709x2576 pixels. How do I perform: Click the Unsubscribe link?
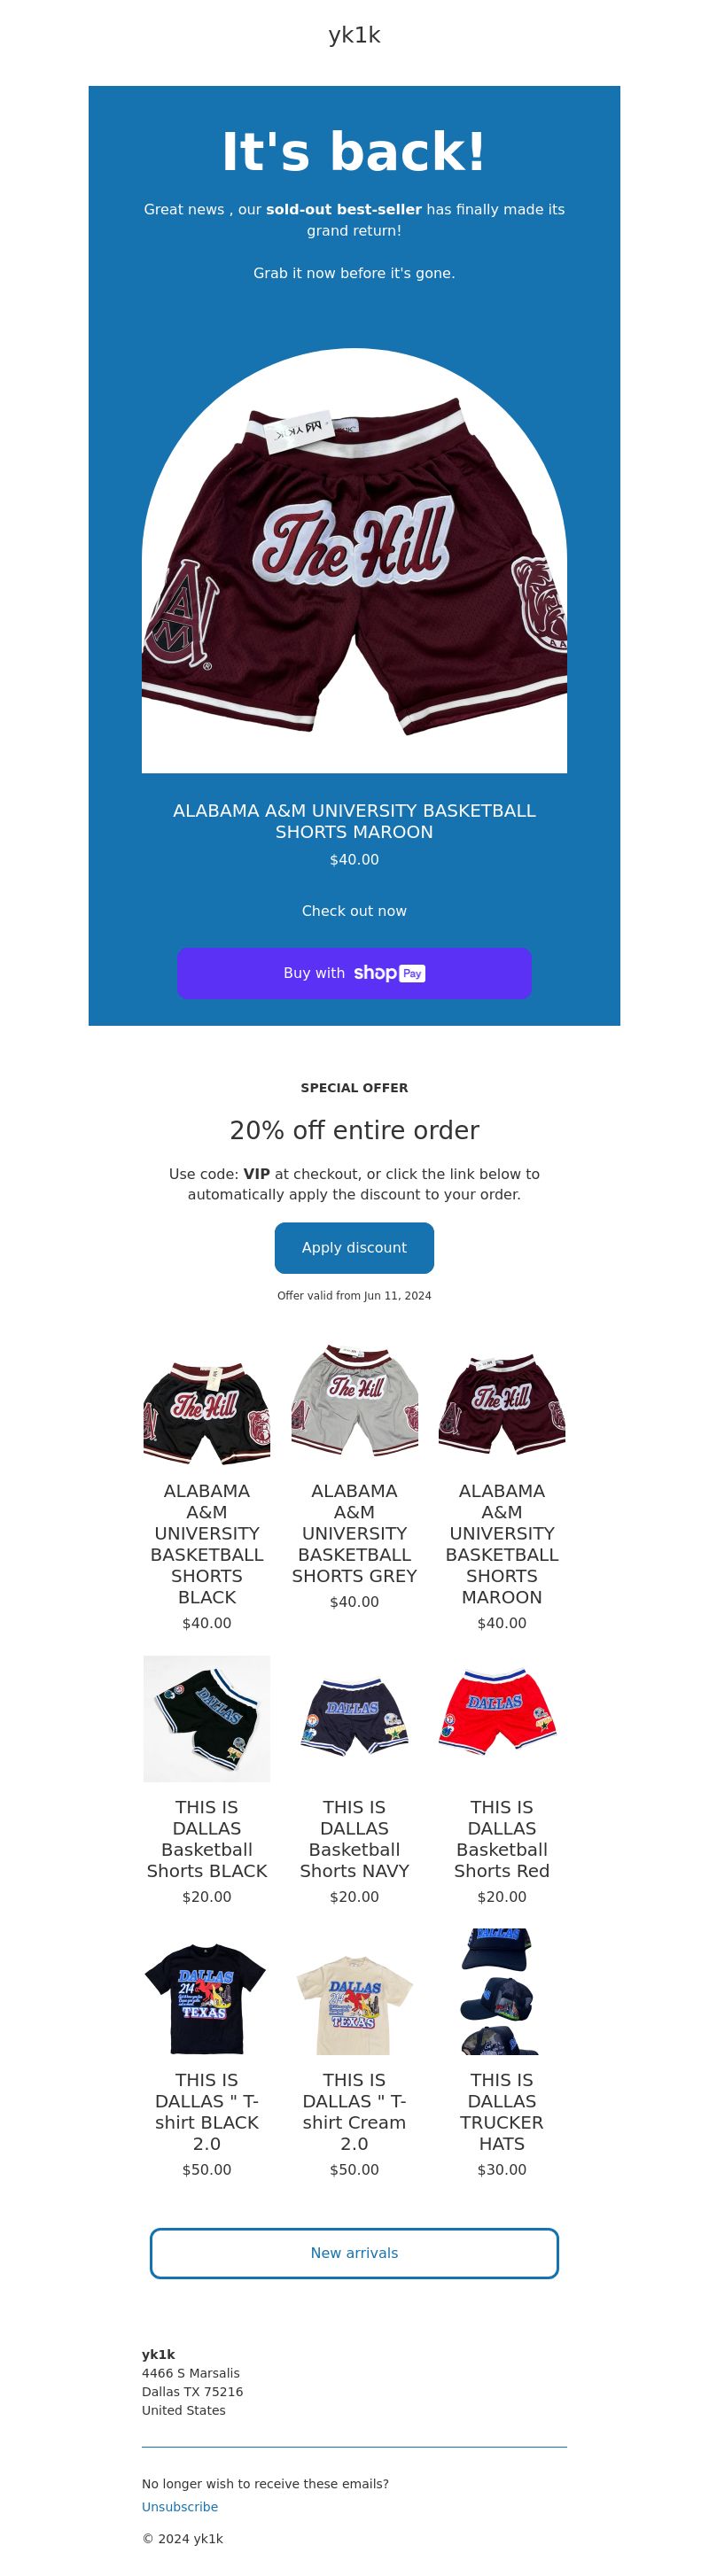[x=180, y=2506]
